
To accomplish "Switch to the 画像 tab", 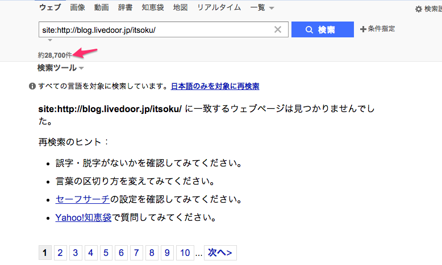I will tap(77, 7).
